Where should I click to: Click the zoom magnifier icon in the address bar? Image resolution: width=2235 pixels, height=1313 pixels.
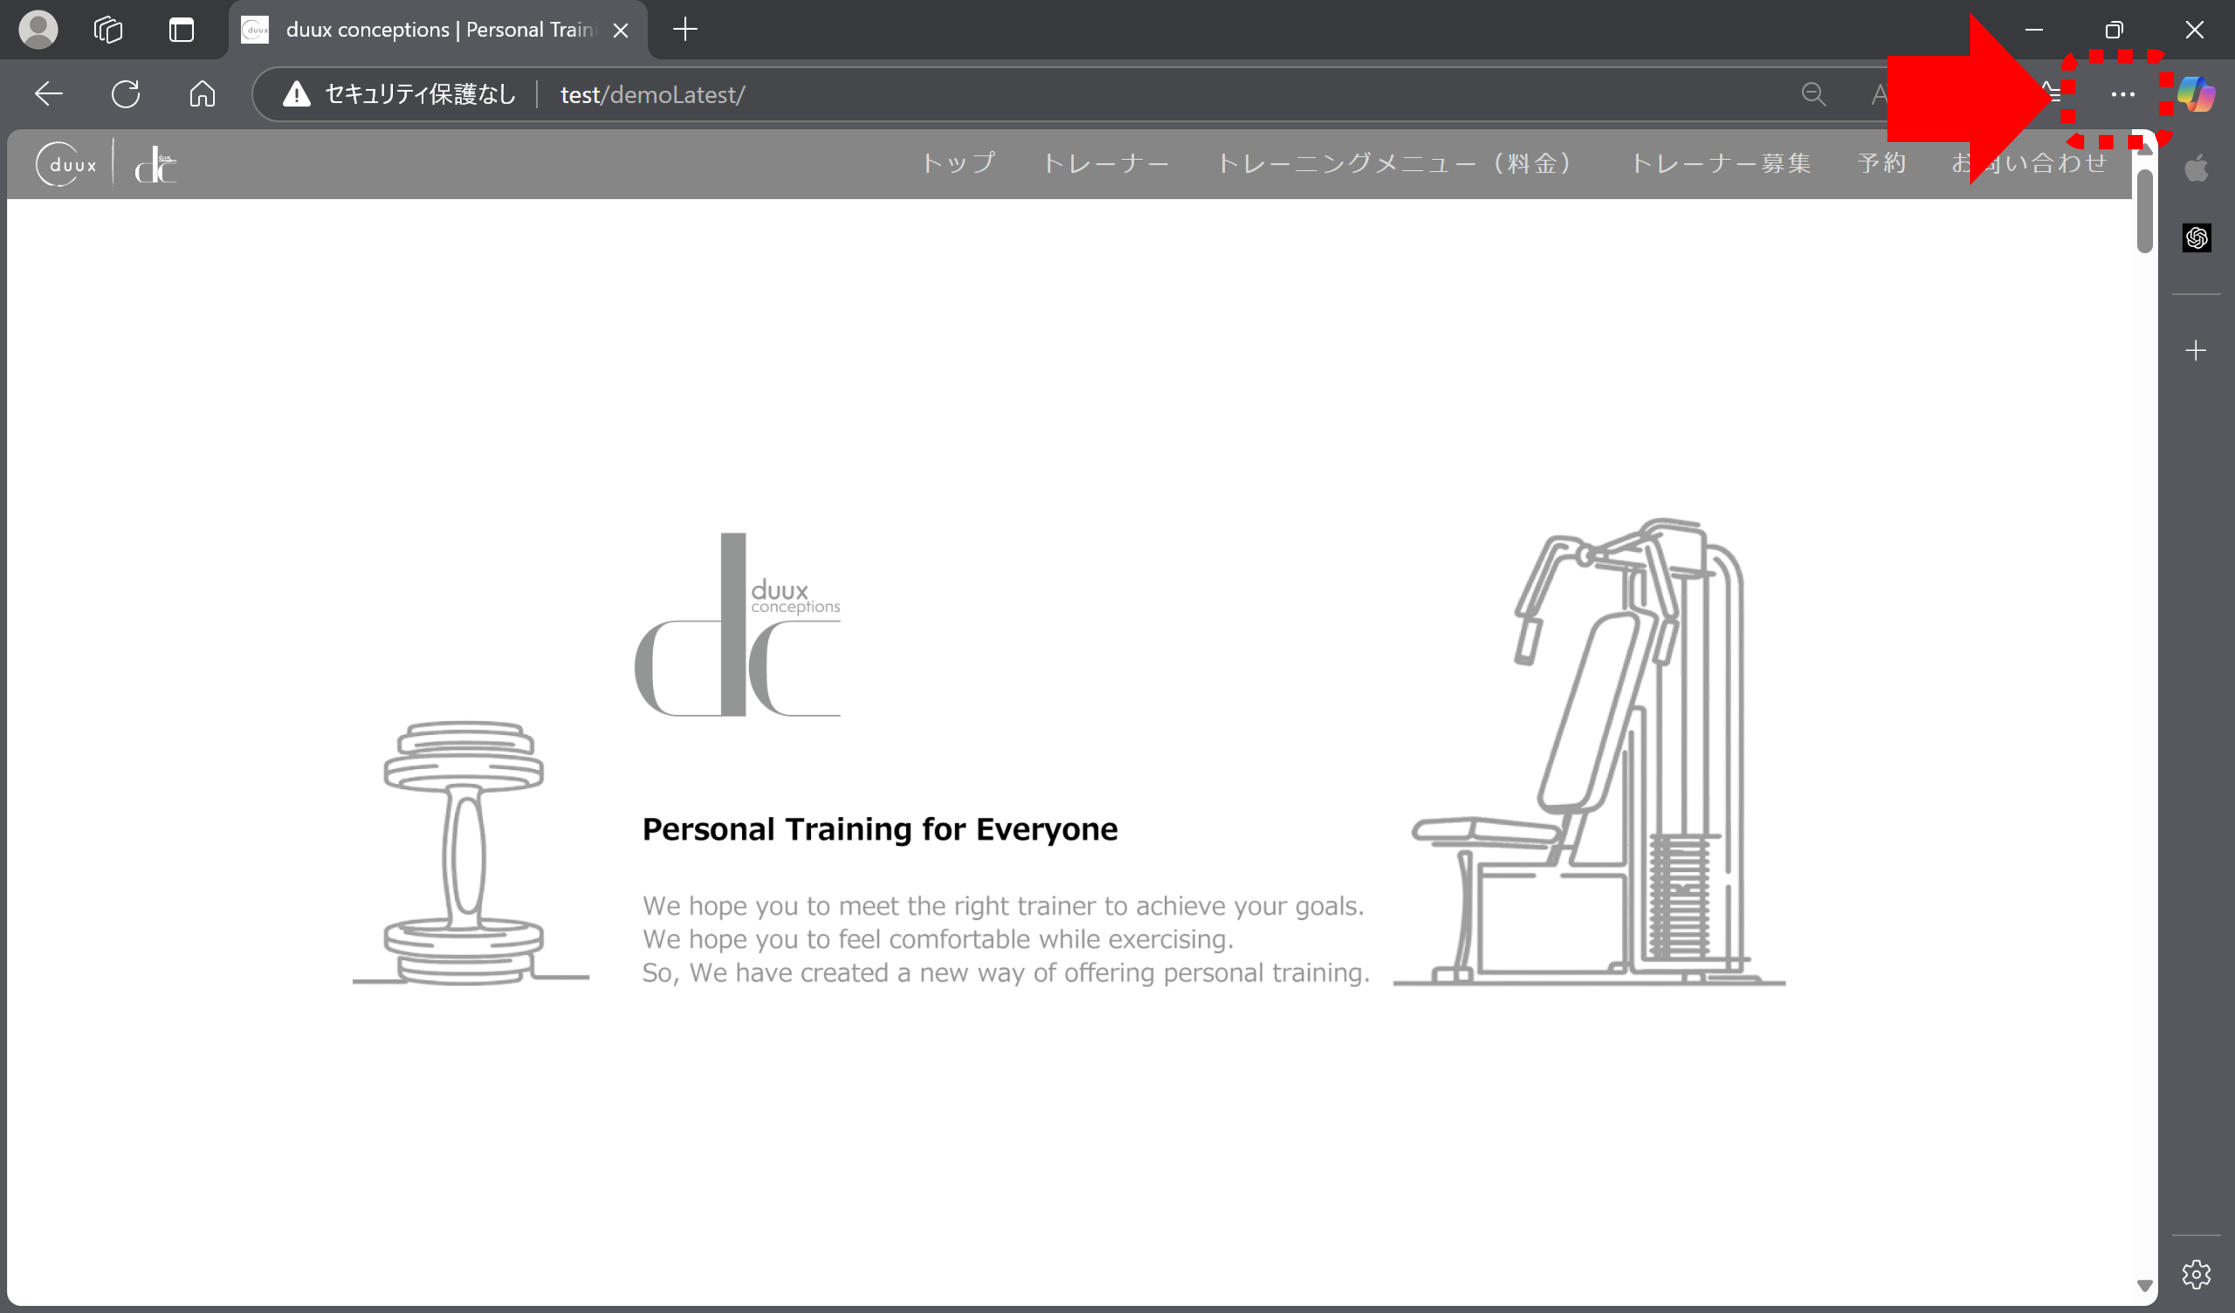pos(1813,94)
